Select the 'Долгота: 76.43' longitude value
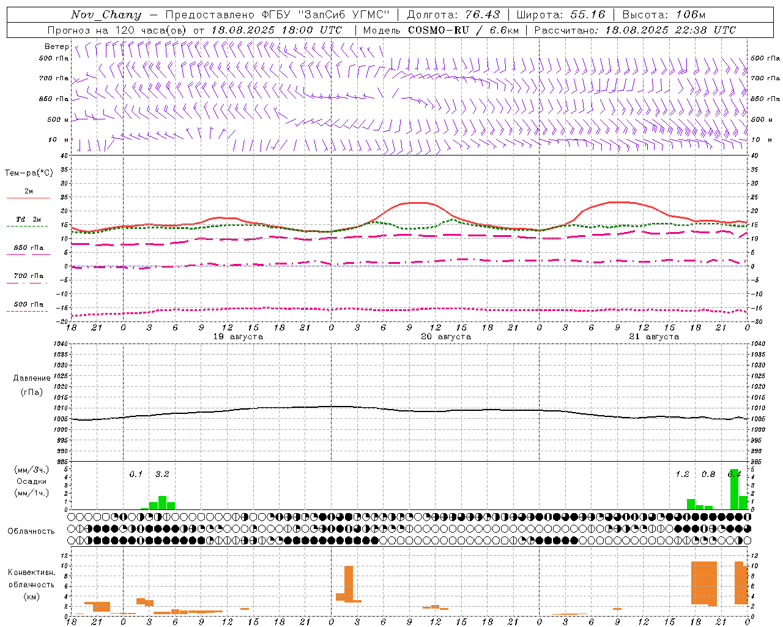Viewport: 783px width, 627px height. [453, 15]
